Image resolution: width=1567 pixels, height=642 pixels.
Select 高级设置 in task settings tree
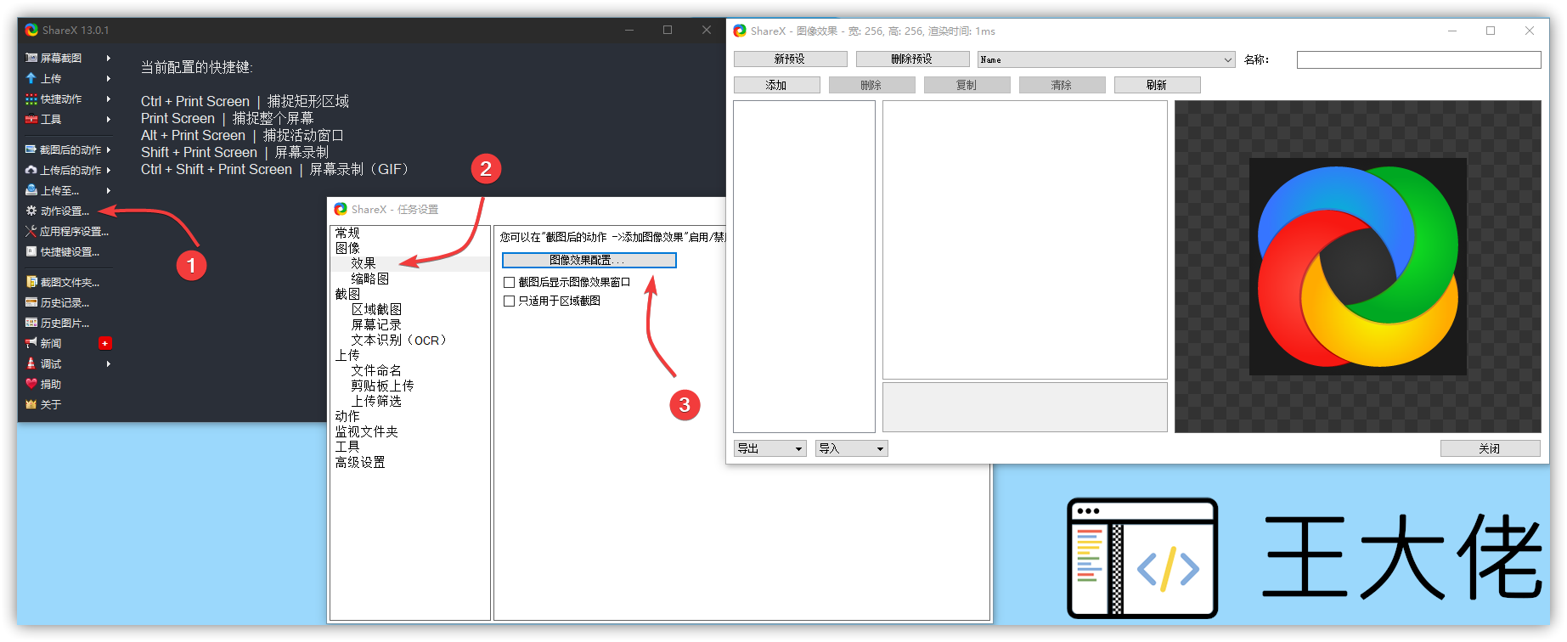click(x=360, y=462)
